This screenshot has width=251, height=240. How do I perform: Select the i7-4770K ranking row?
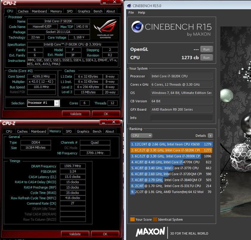point(171,162)
